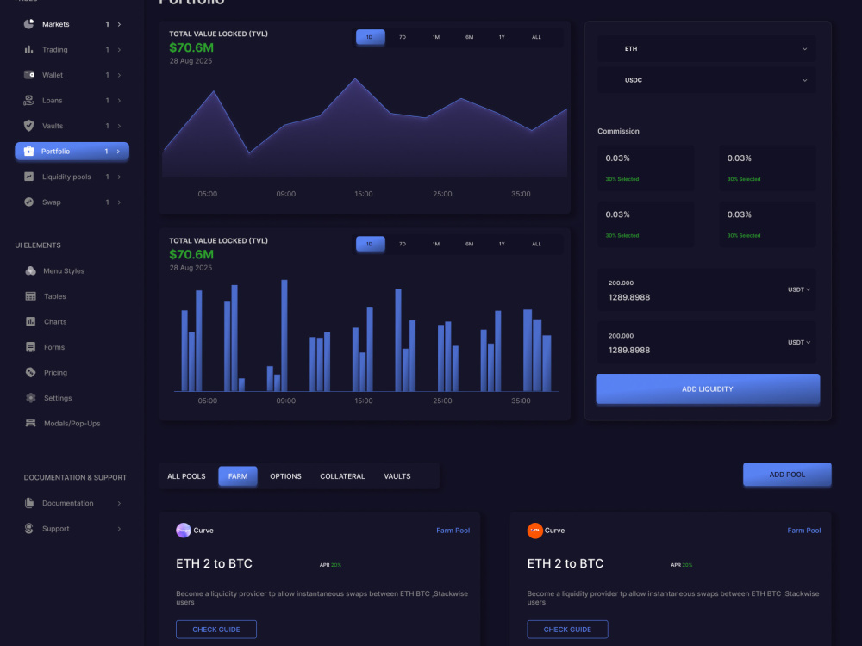
Task: Click CHECK GUIDE in first pool card
Action: 216,630
